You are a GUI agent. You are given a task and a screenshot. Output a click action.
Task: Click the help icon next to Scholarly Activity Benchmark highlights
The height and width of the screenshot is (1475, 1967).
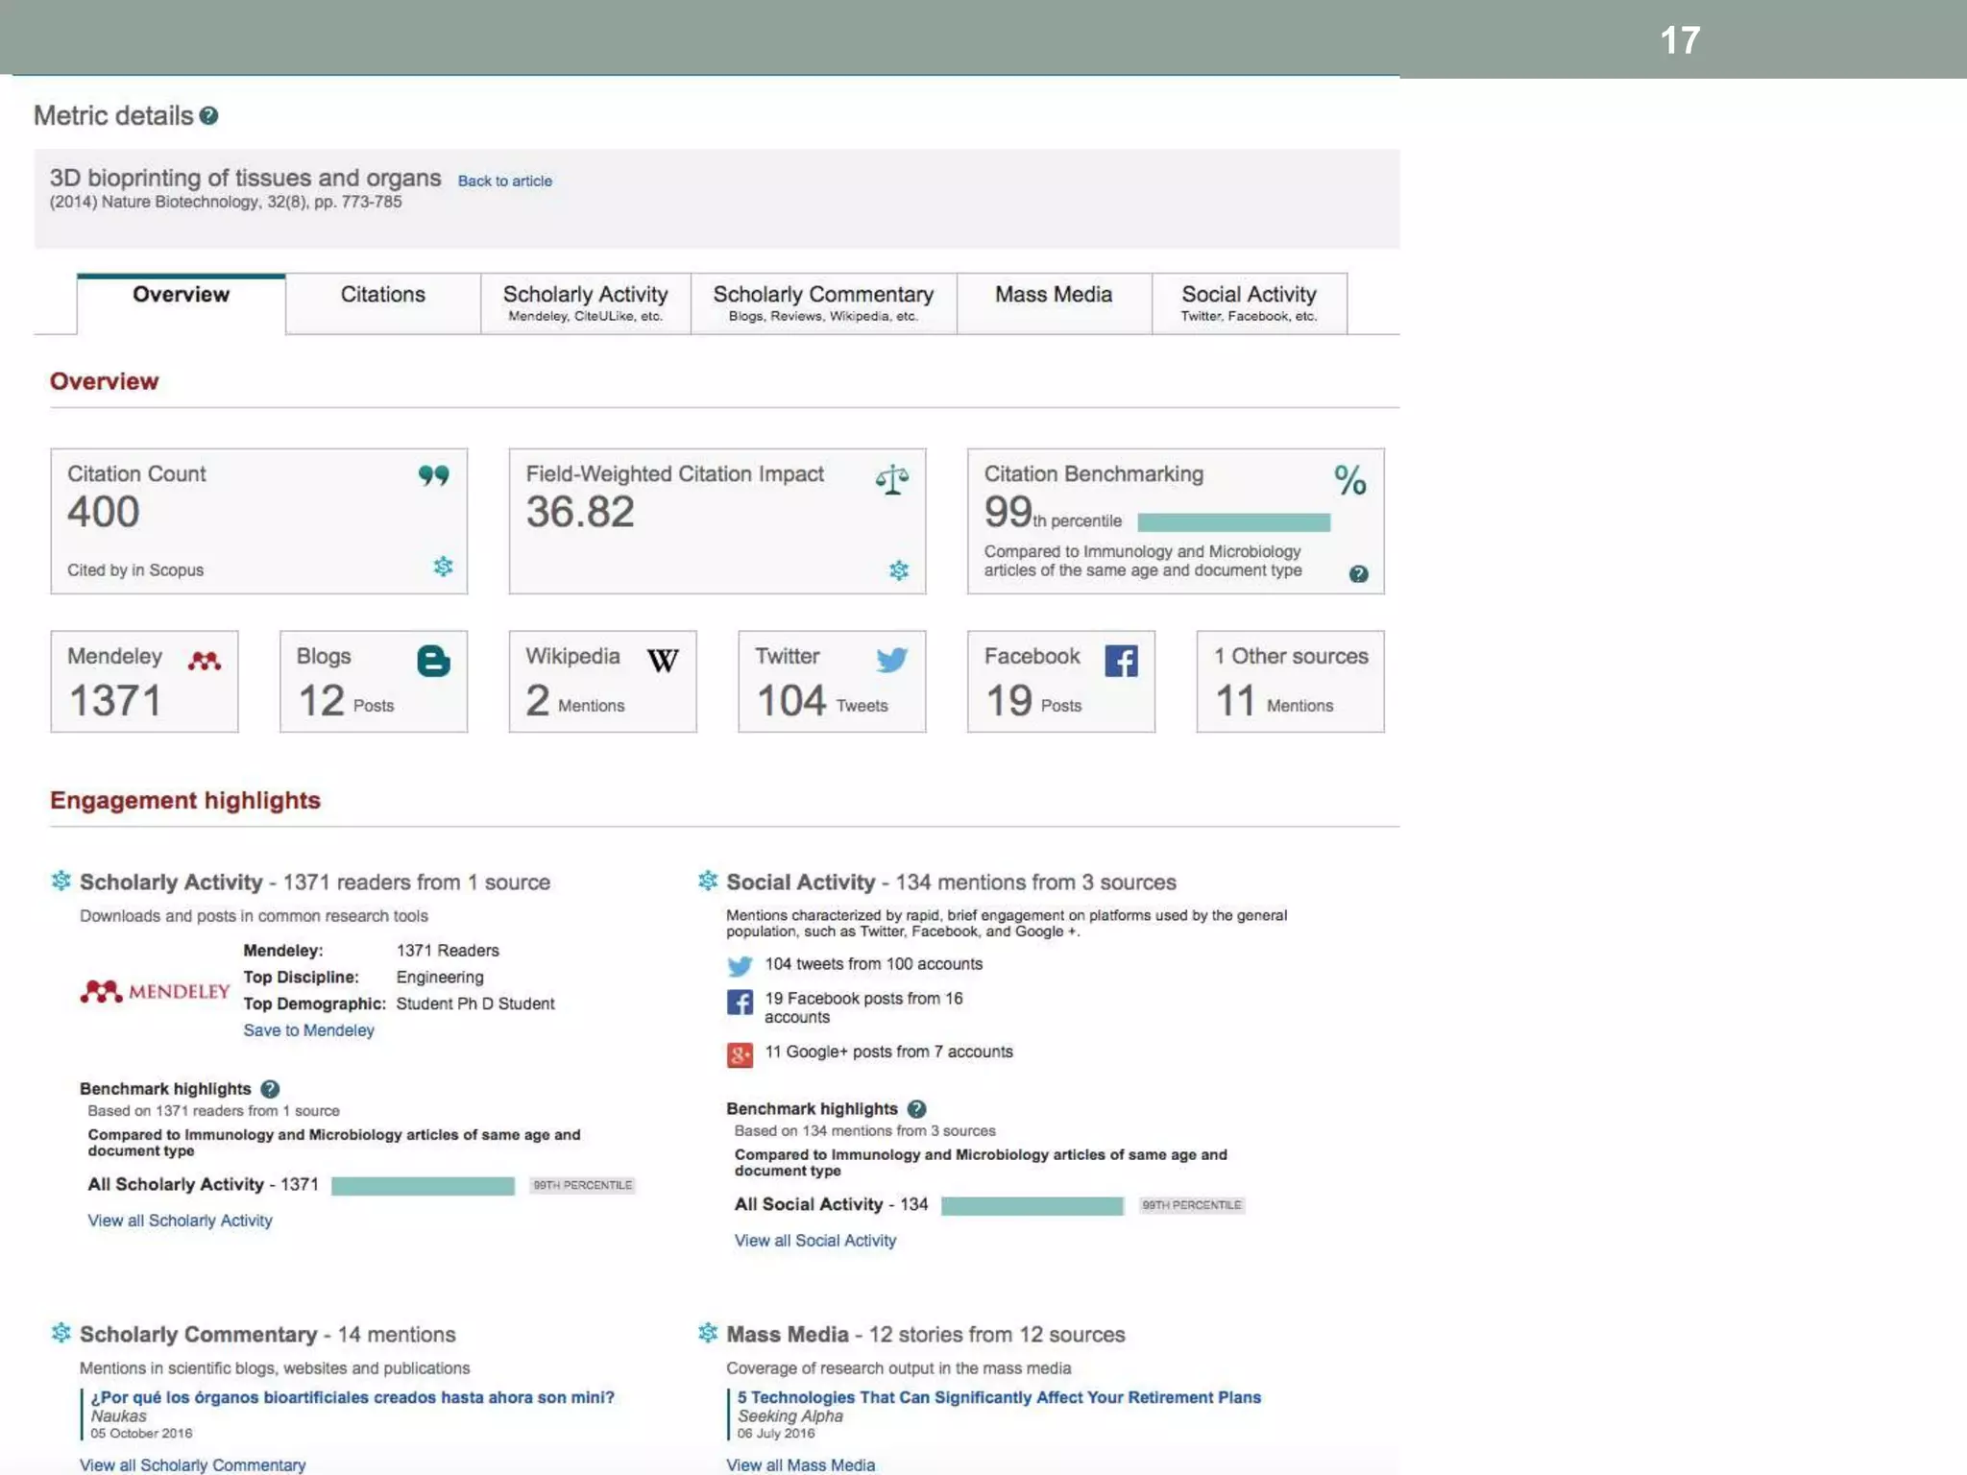pos(270,1089)
